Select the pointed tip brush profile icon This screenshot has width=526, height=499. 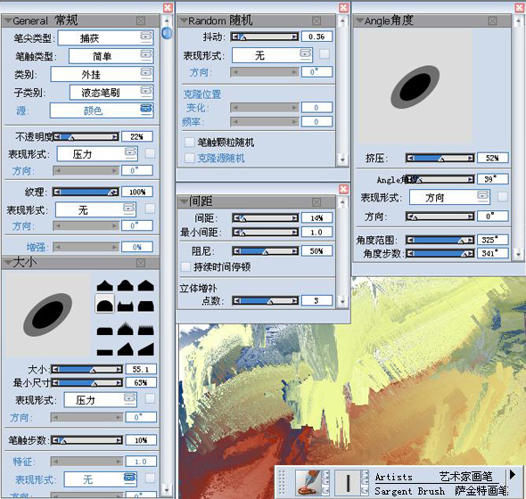pos(104,286)
